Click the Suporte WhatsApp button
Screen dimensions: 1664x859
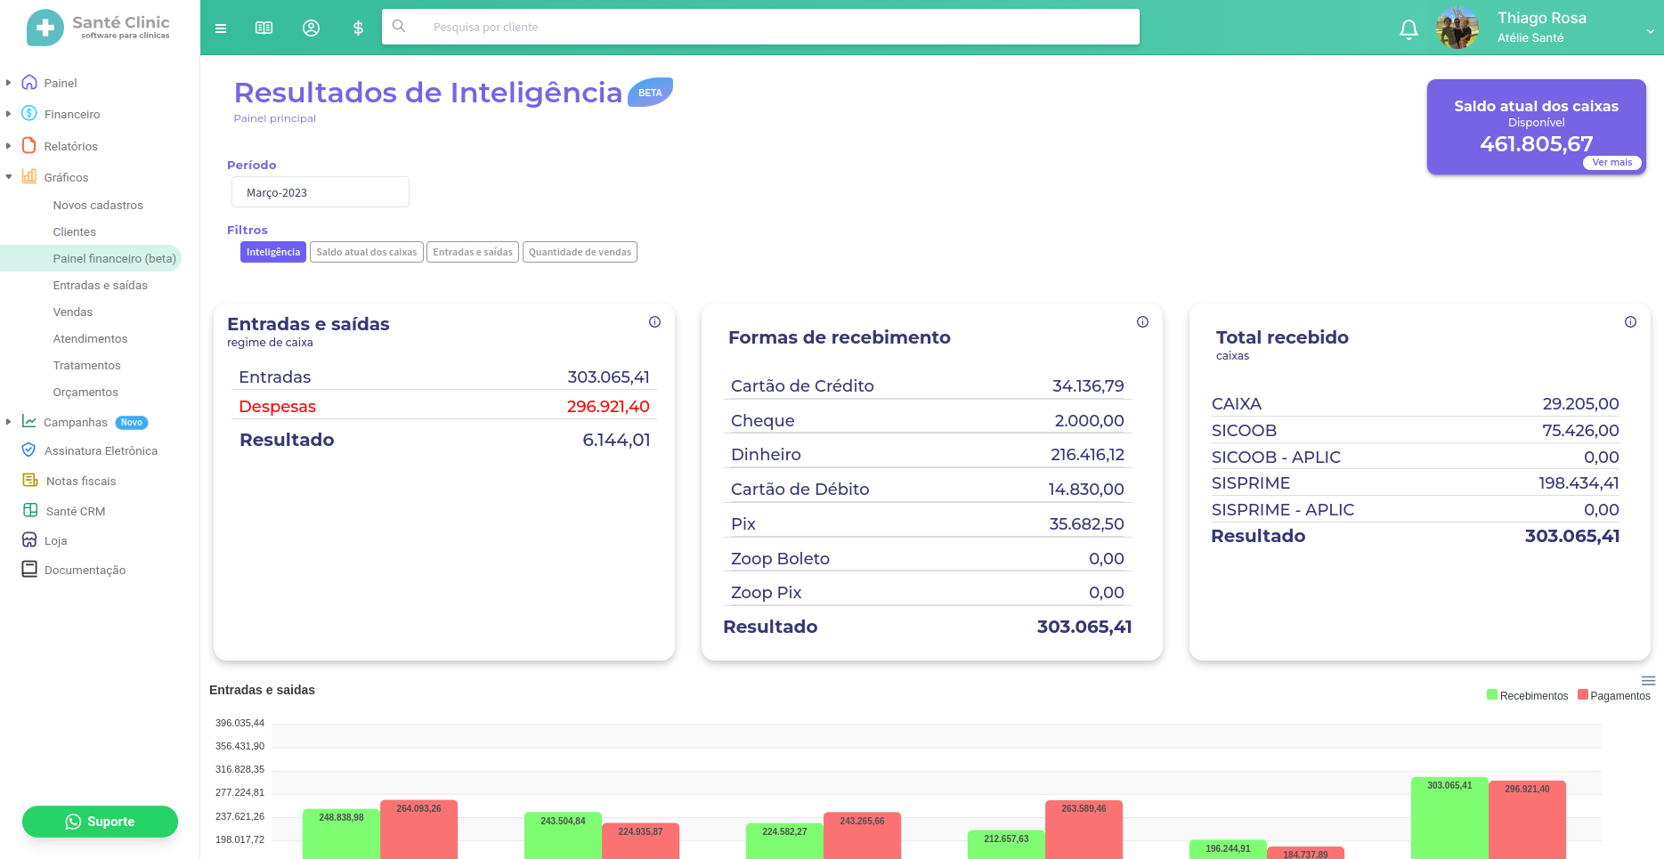tap(100, 822)
